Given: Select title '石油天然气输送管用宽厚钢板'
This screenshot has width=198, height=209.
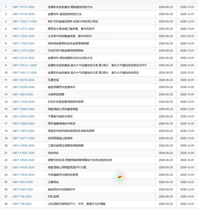Looking at the screenshot, I should point(66,51).
